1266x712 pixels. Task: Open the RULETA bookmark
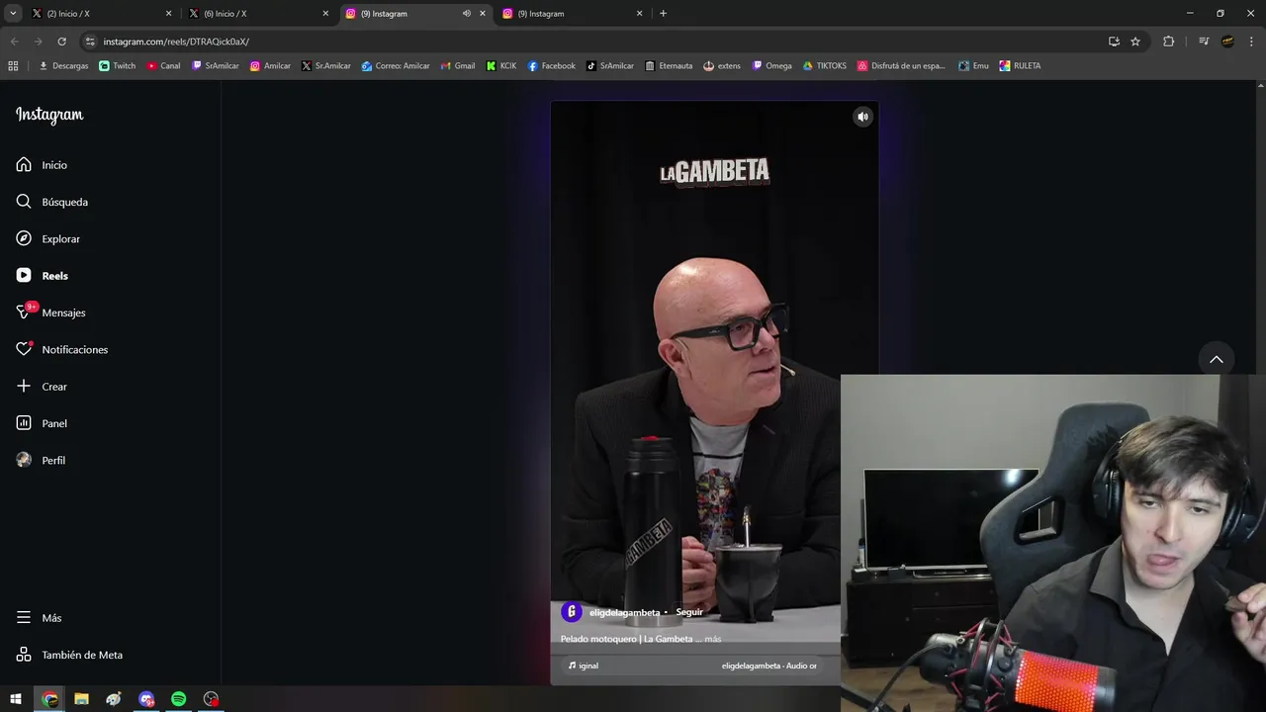[1020, 66]
